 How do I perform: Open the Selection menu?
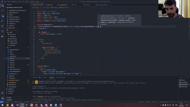point(14,1)
